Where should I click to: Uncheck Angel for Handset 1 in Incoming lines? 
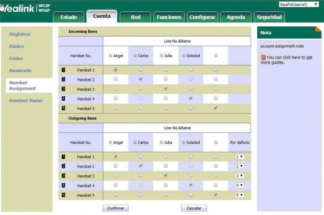(x=116, y=70)
